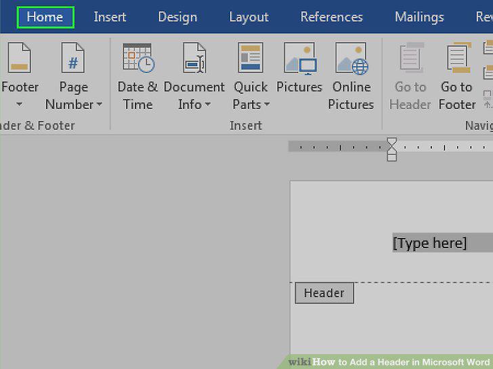This screenshot has height=369, width=493.
Task: Expand the Quick Parts dropdown arrow
Action: click(x=267, y=104)
